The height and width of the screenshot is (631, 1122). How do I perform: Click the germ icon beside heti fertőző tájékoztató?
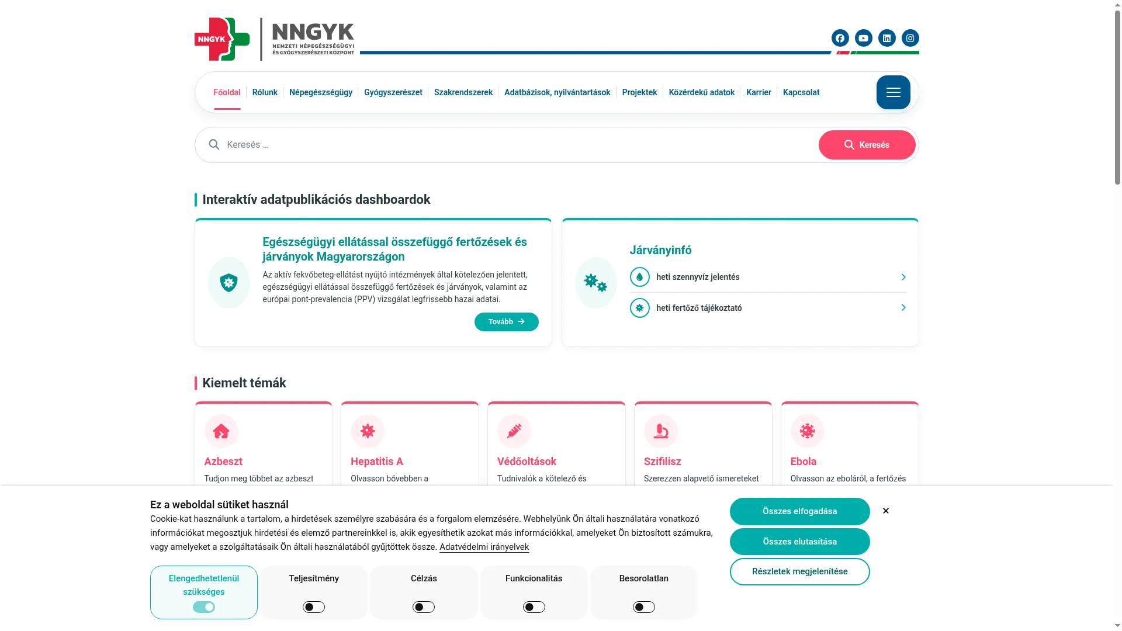(x=640, y=308)
